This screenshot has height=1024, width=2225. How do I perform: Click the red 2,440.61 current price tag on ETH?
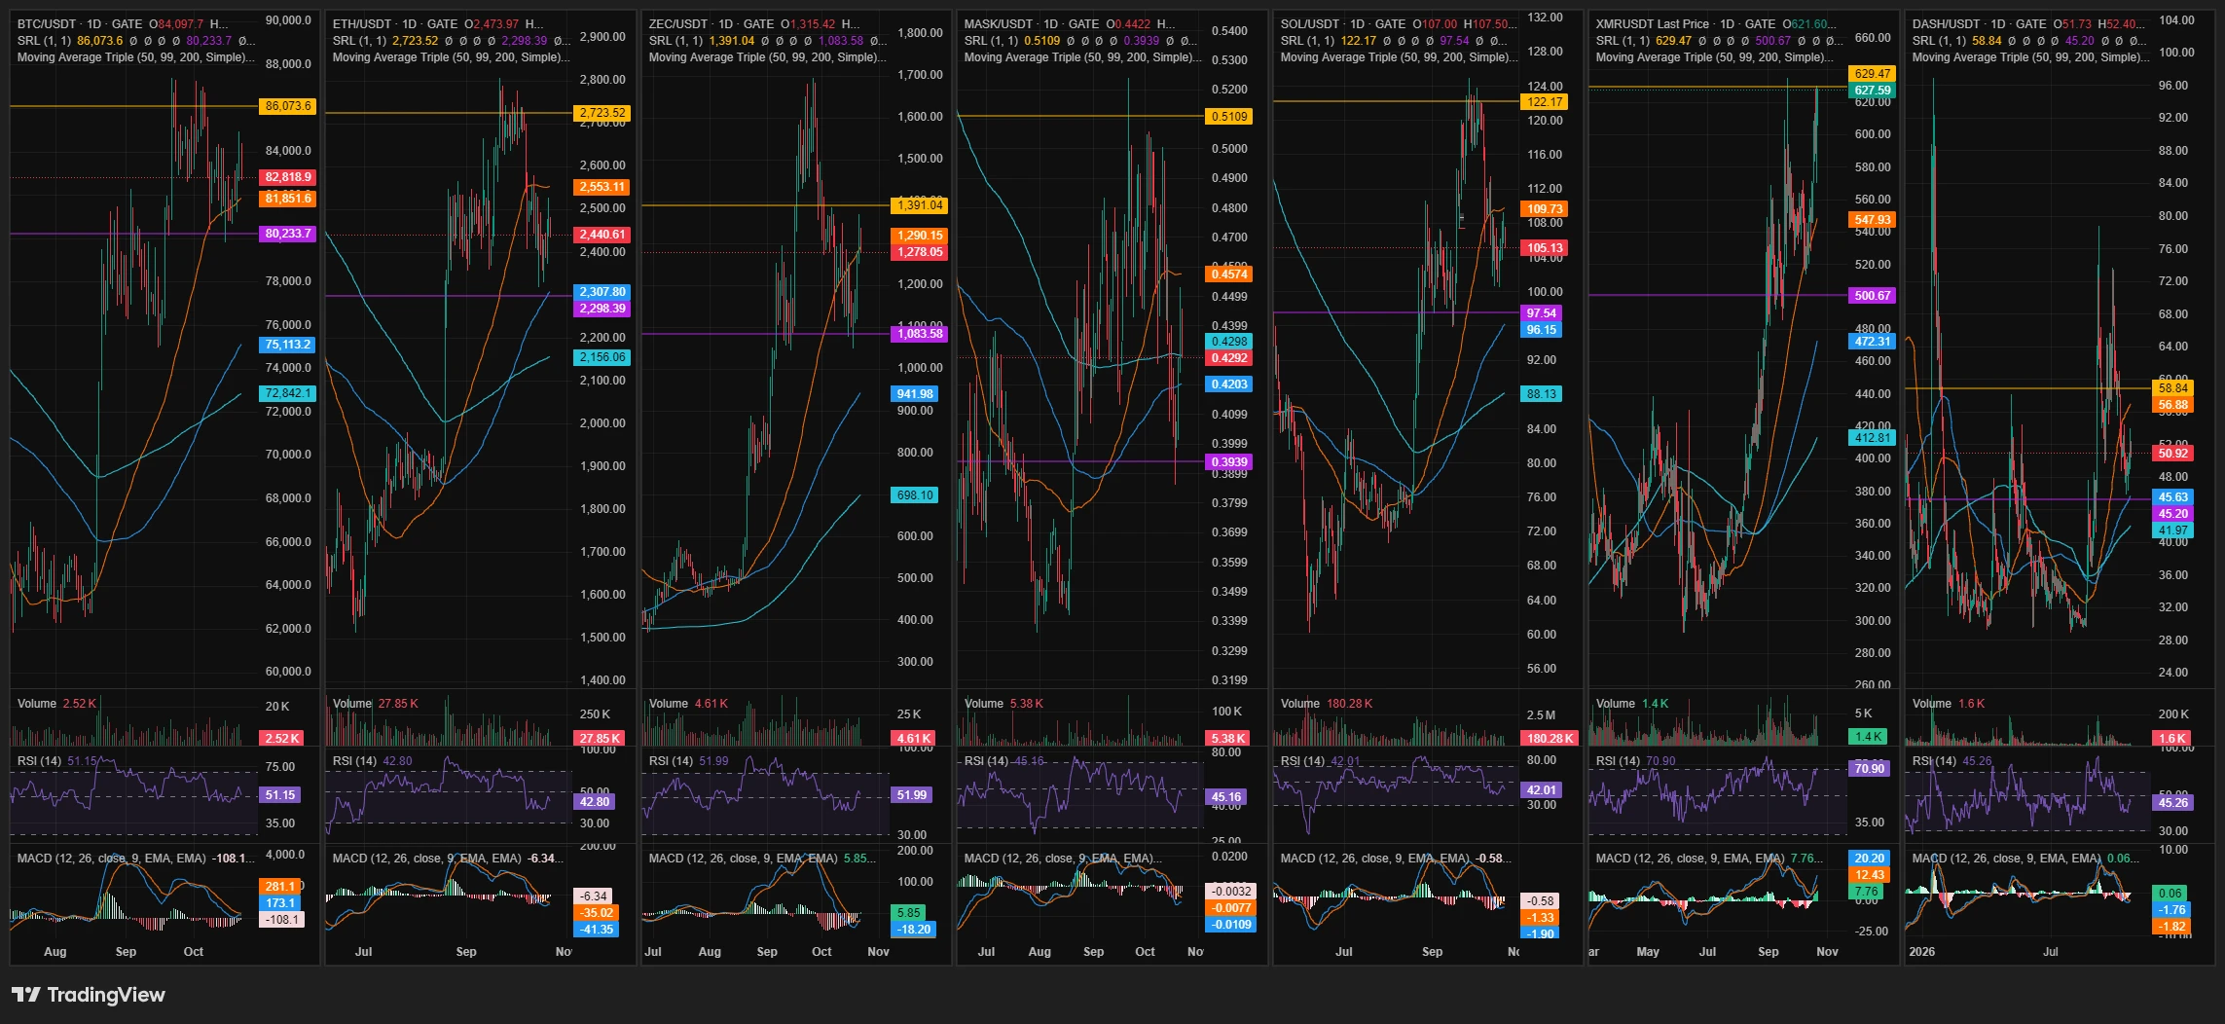click(602, 235)
